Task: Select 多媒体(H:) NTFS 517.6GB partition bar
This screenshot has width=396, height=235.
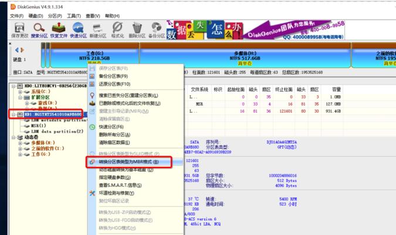Action: click(x=245, y=55)
